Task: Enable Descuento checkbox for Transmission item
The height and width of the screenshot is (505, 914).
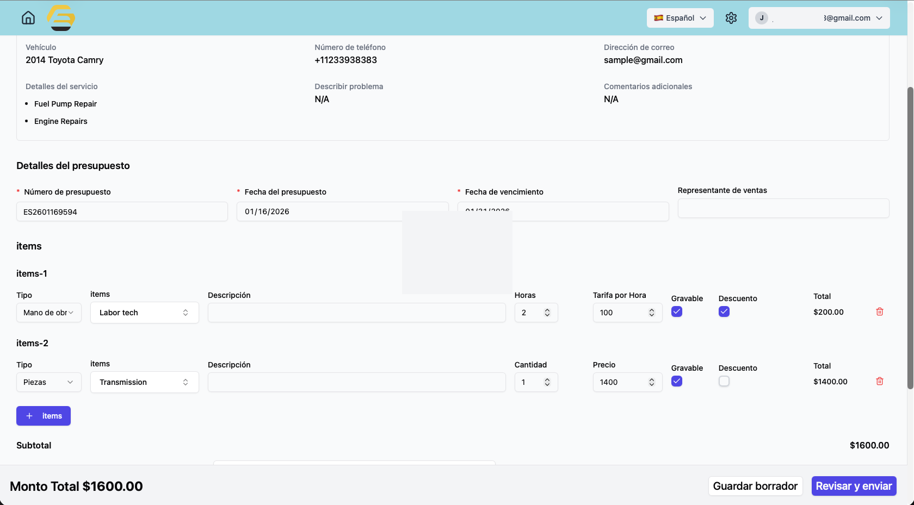Action: (724, 381)
